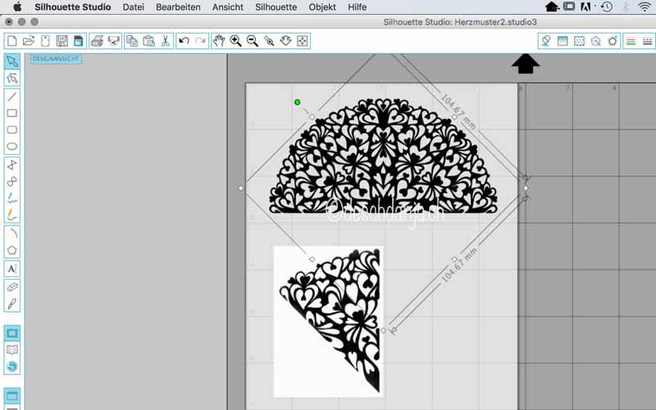Choose the Line drawing tool
This screenshot has height=410, width=656.
[x=12, y=97]
